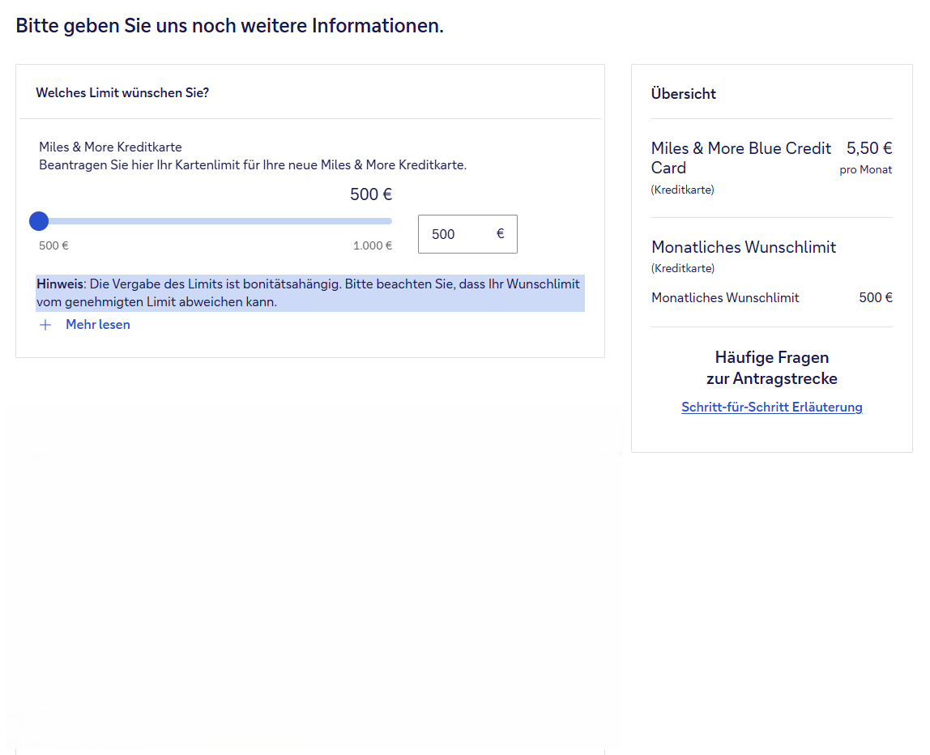This screenshot has height=755, width=930.
Task: Click the plus icon beside Mehr lesen
Action: coord(45,325)
